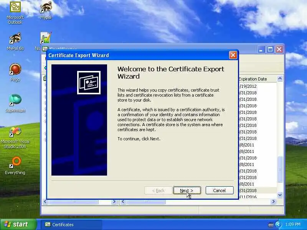Open the Notepad++ desktop icon
The height and width of the screenshot is (230, 307).
coord(45,38)
